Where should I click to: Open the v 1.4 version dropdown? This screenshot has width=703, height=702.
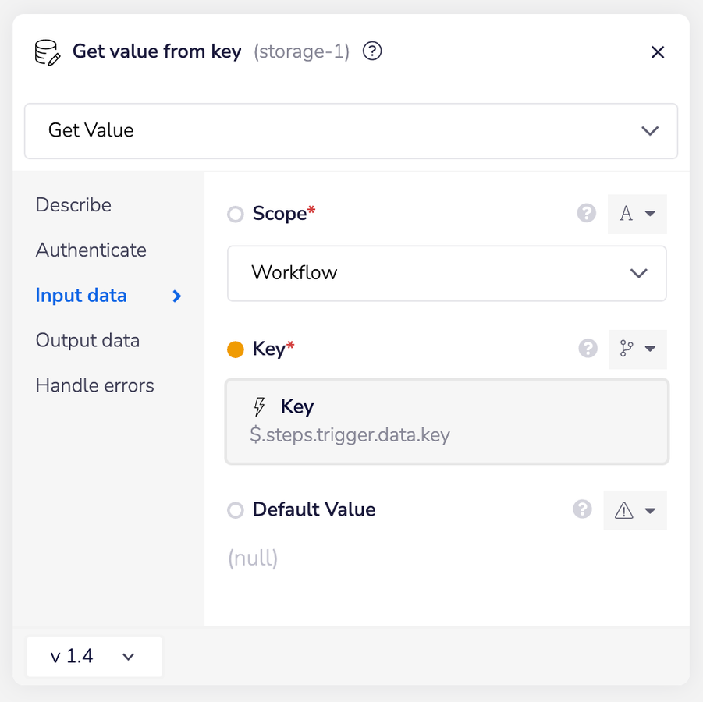tap(94, 657)
